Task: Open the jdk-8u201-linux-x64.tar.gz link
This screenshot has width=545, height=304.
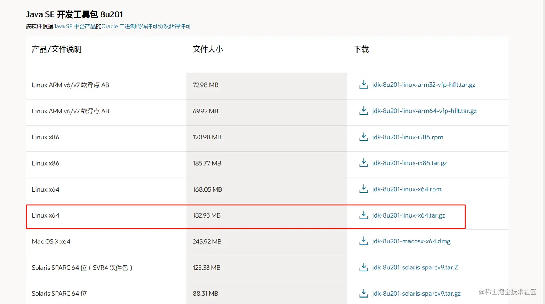Action: pos(409,215)
